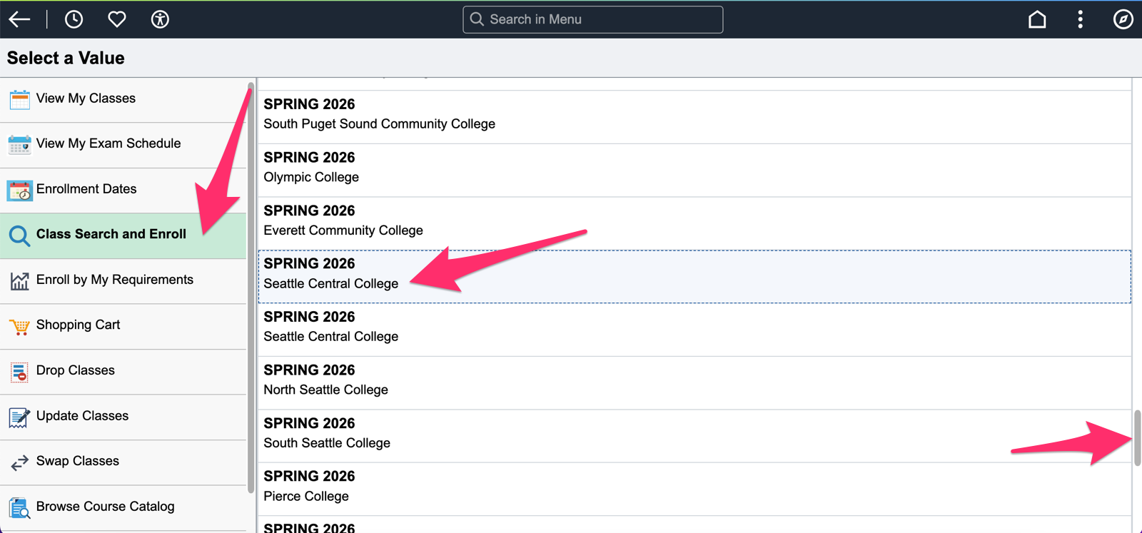
Task: Click the Enroll by My Requirements chart icon
Action: point(20,281)
